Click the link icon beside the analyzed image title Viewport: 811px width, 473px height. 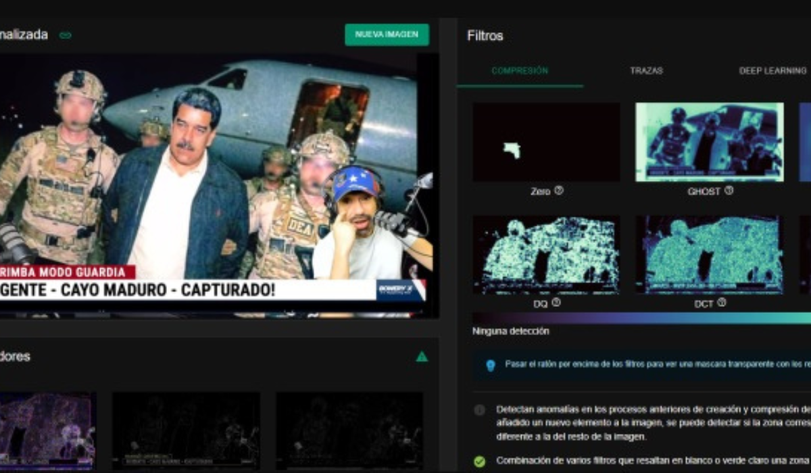point(66,35)
